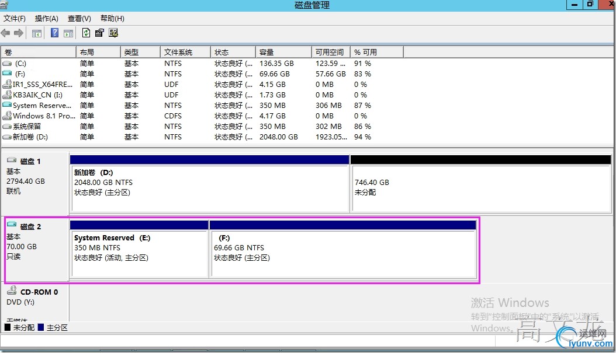Viewport: 616px width, 353px height.
Task: Click the 57.66 GB free space cell
Action: click(331, 74)
